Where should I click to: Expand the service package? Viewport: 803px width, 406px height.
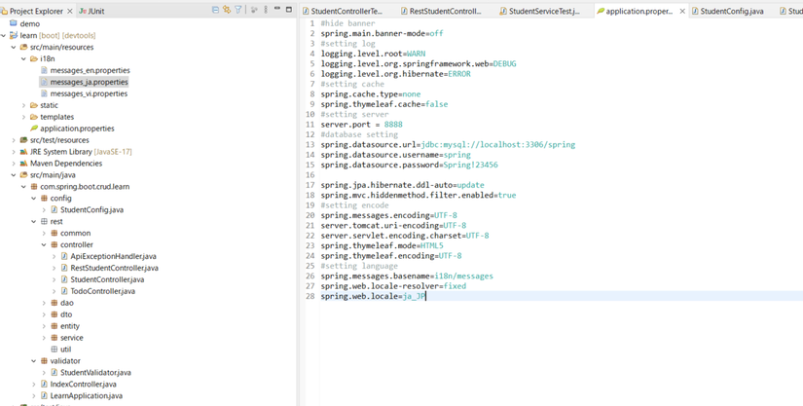[44, 338]
